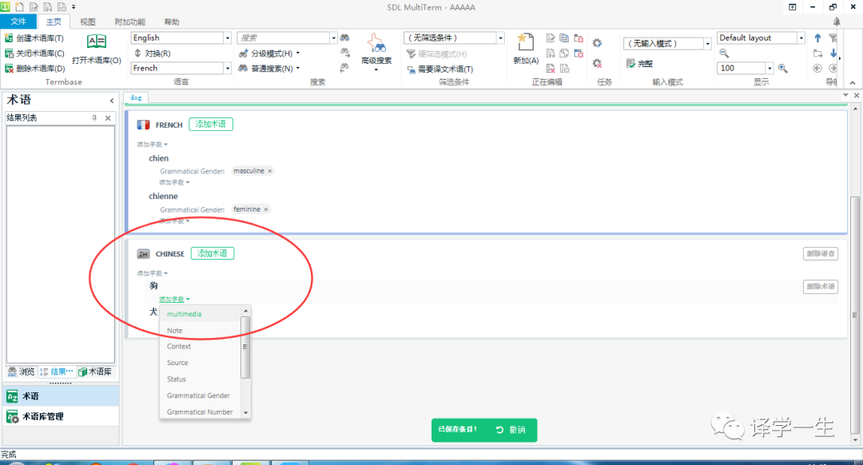Collapse the ribbon with the bottom-right chevron
Viewport: 863px width, 465px height.
point(853,82)
